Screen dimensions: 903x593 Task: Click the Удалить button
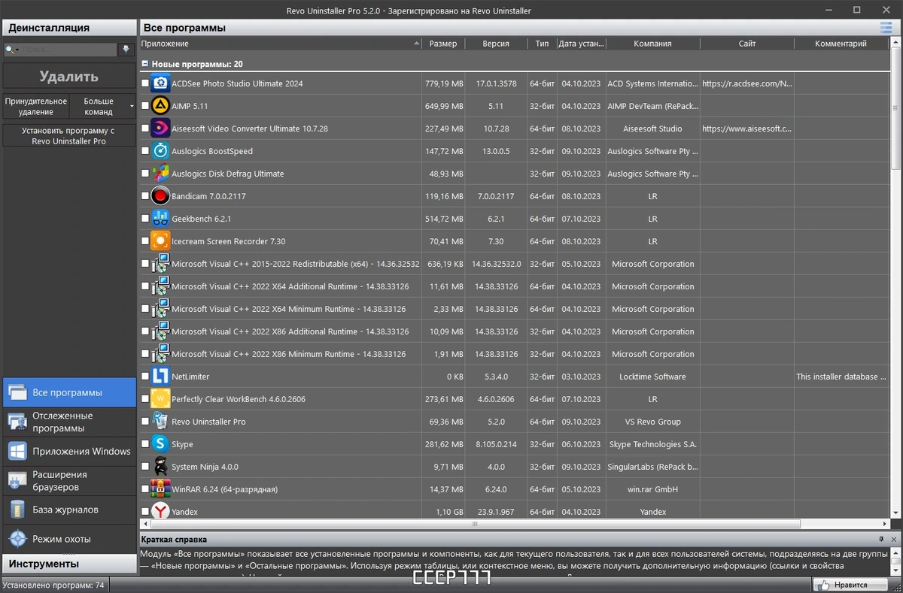coord(69,77)
